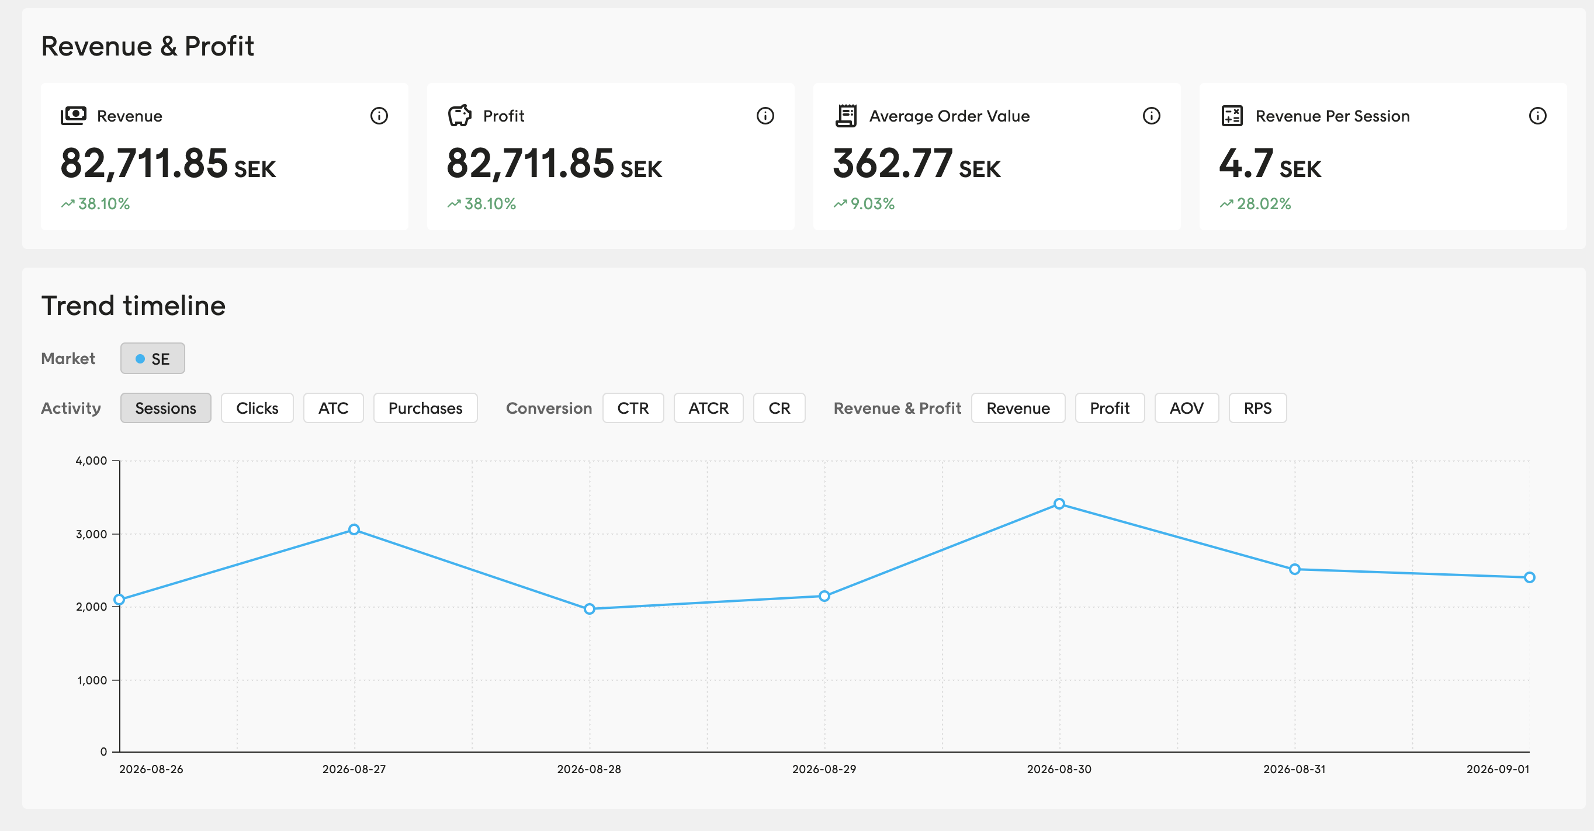Open info tooltip on Profit card

(x=765, y=116)
